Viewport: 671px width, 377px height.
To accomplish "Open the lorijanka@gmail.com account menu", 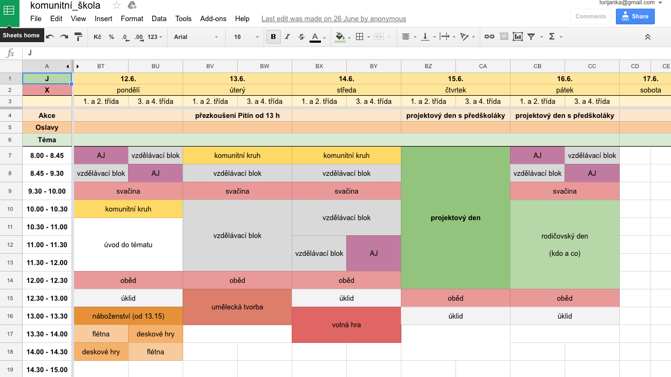I will pyautogui.click(x=630, y=3).
